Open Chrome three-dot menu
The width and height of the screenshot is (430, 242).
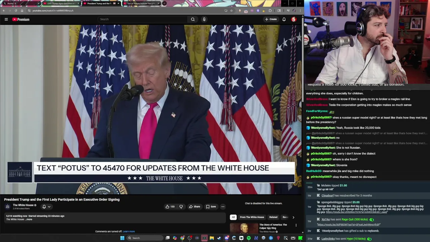tap(300, 10)
